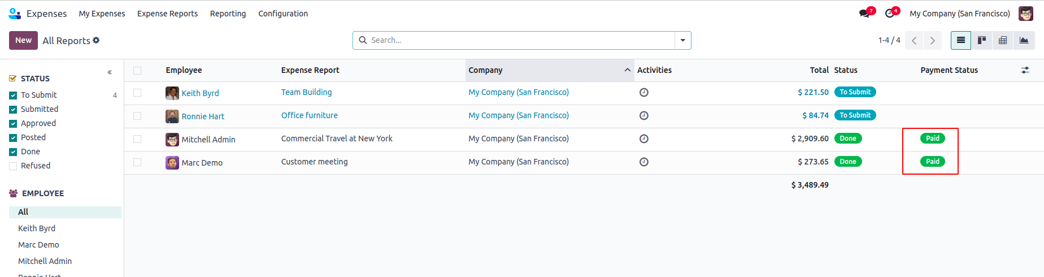This screenshot has width=1044, height=277.
Task: Enable the Refused status filter
Action: pos(13,166)
